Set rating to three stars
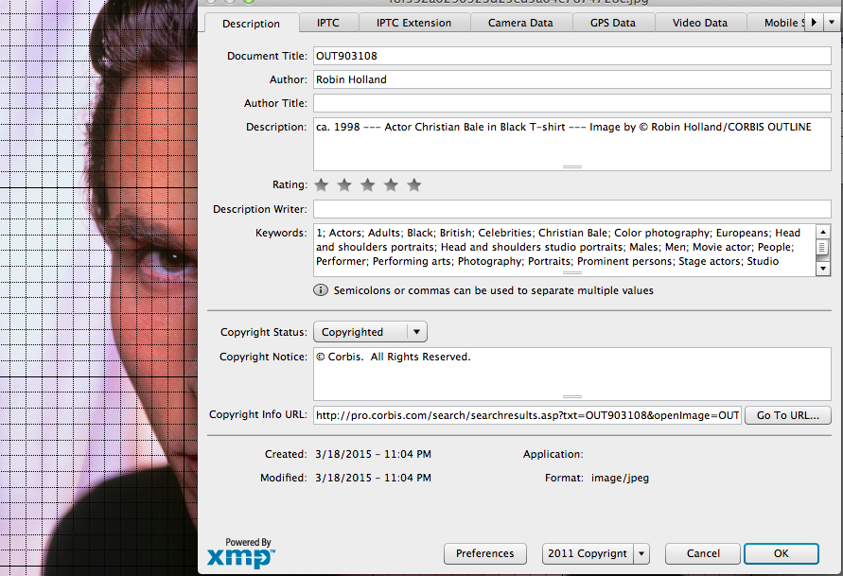 pyautogui.click(x=368, y=185)
